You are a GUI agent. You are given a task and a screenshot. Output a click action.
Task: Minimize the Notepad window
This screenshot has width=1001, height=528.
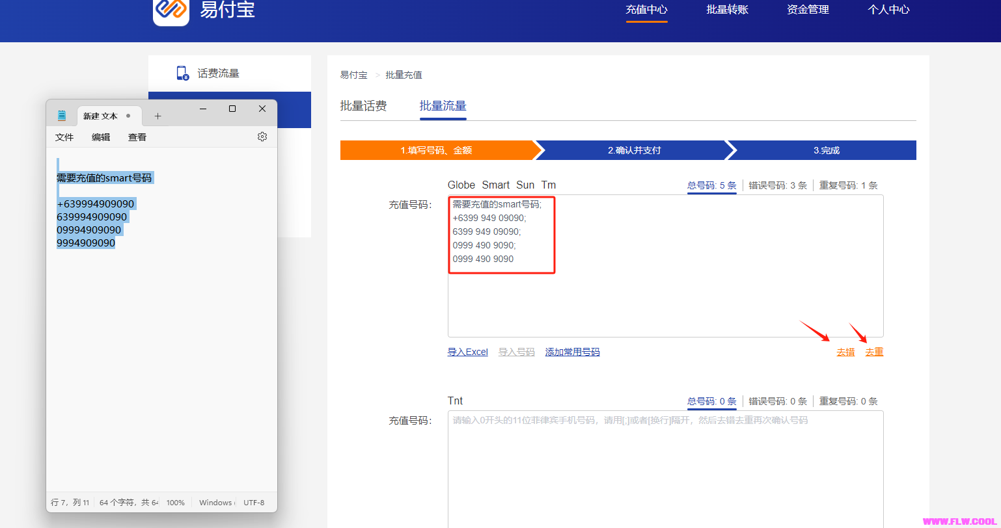[203, 109]
